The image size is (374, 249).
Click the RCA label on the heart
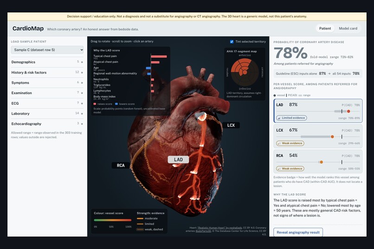click(121, 166)
